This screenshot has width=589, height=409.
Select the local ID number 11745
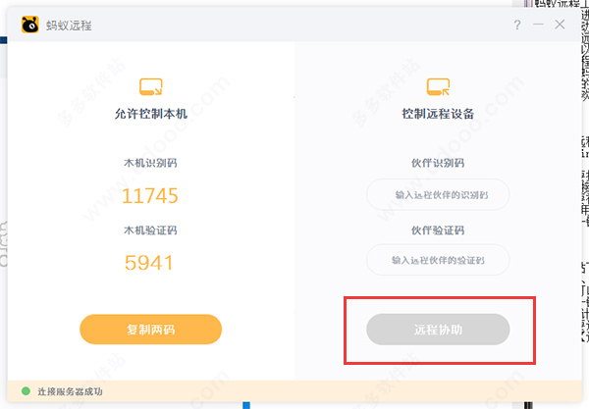(150, 196)
